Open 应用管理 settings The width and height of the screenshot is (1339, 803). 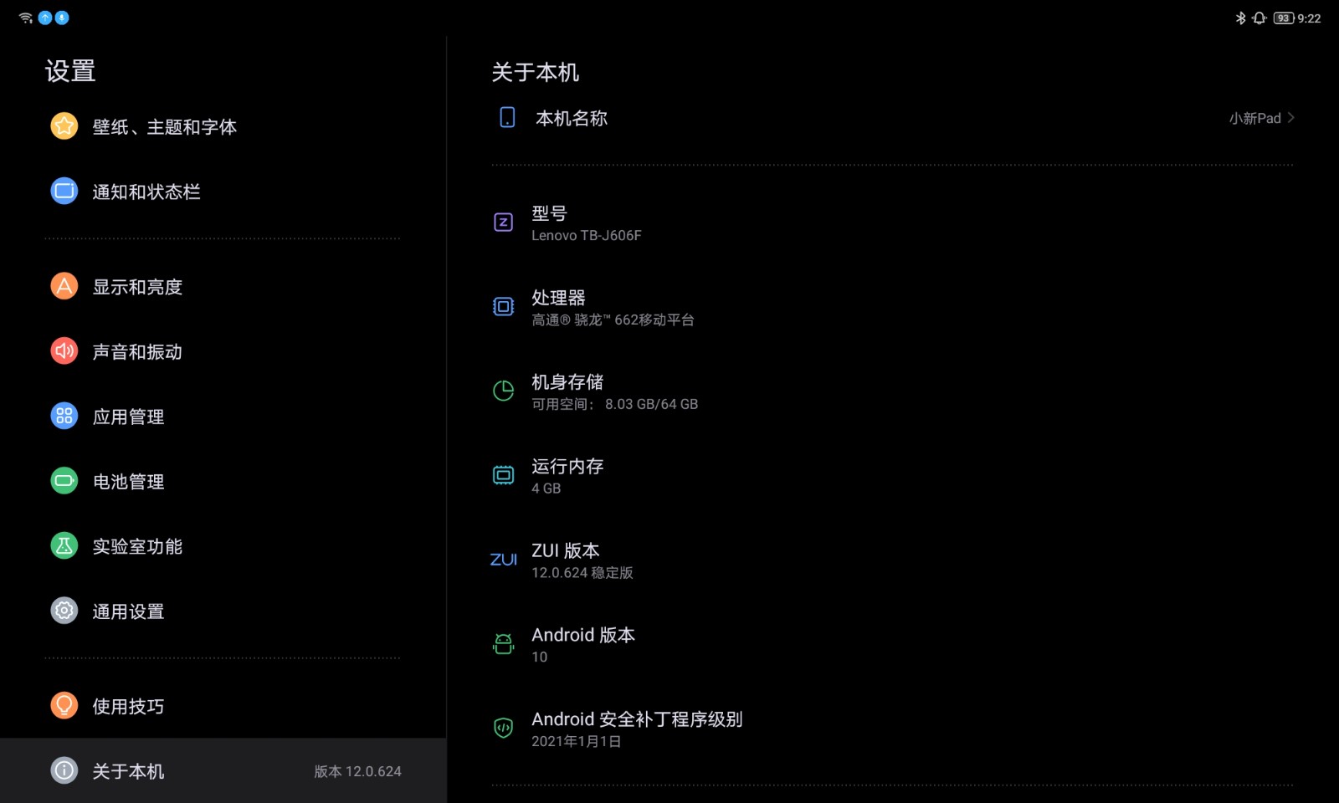pos(223,417)
